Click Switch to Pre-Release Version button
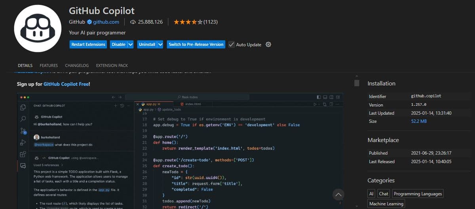 click(x=196, y=44)
